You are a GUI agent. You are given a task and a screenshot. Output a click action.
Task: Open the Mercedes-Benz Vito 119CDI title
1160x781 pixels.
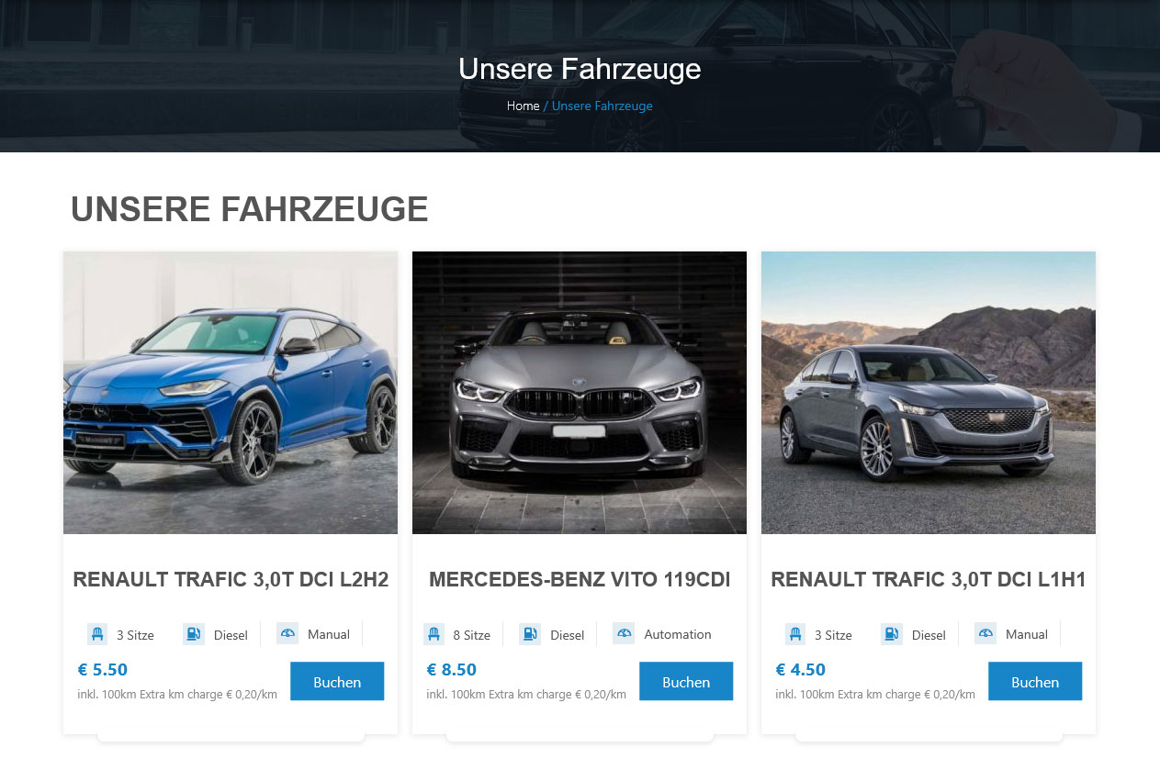click(x=580, y=579)
